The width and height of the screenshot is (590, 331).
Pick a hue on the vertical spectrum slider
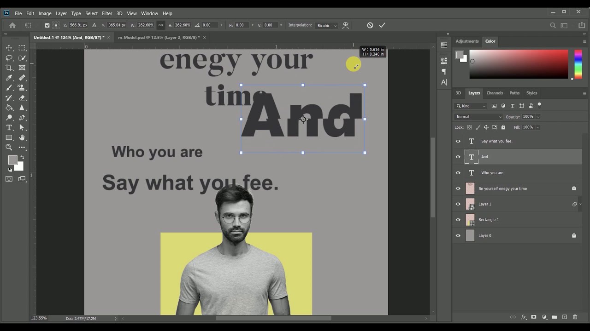click(578, 64)
